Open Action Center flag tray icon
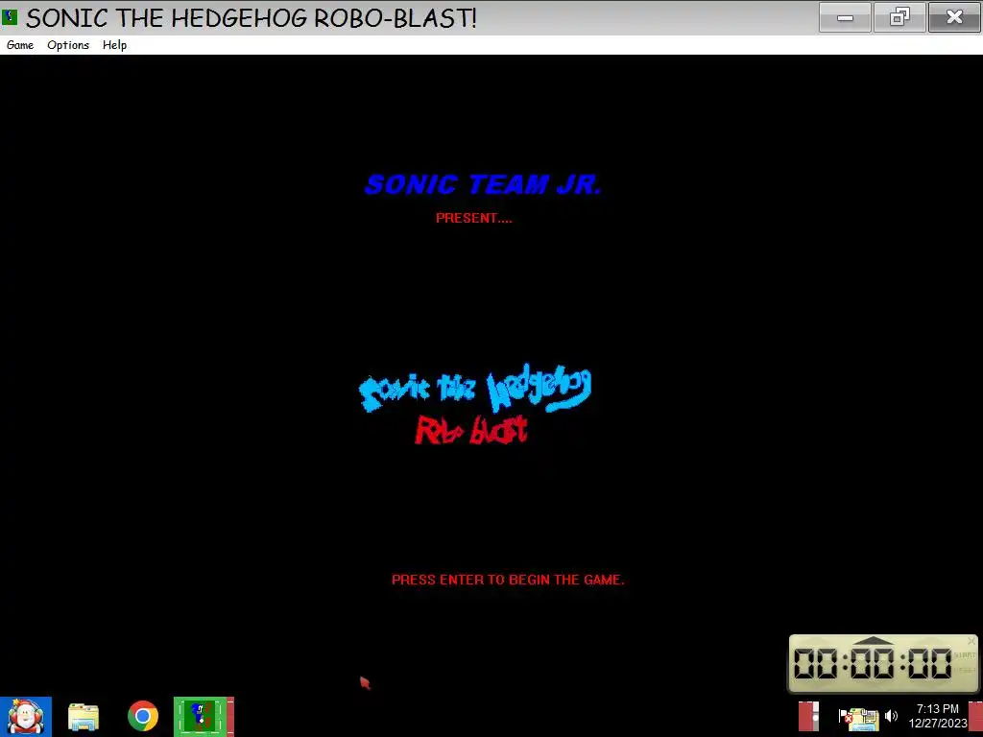 coord(844,716)
